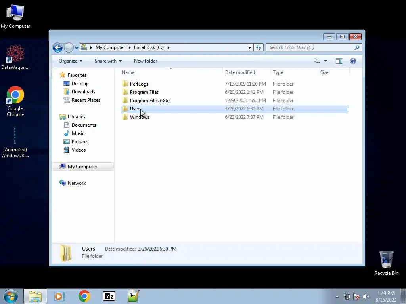The height and width of the screenshot is (304, 406).
Task: Open Google Chrome from taskbar
Action: [84, 296]
